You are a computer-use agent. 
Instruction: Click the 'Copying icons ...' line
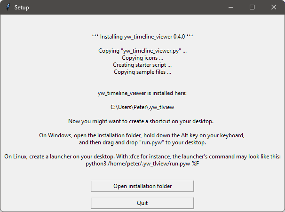coord(142,58)
